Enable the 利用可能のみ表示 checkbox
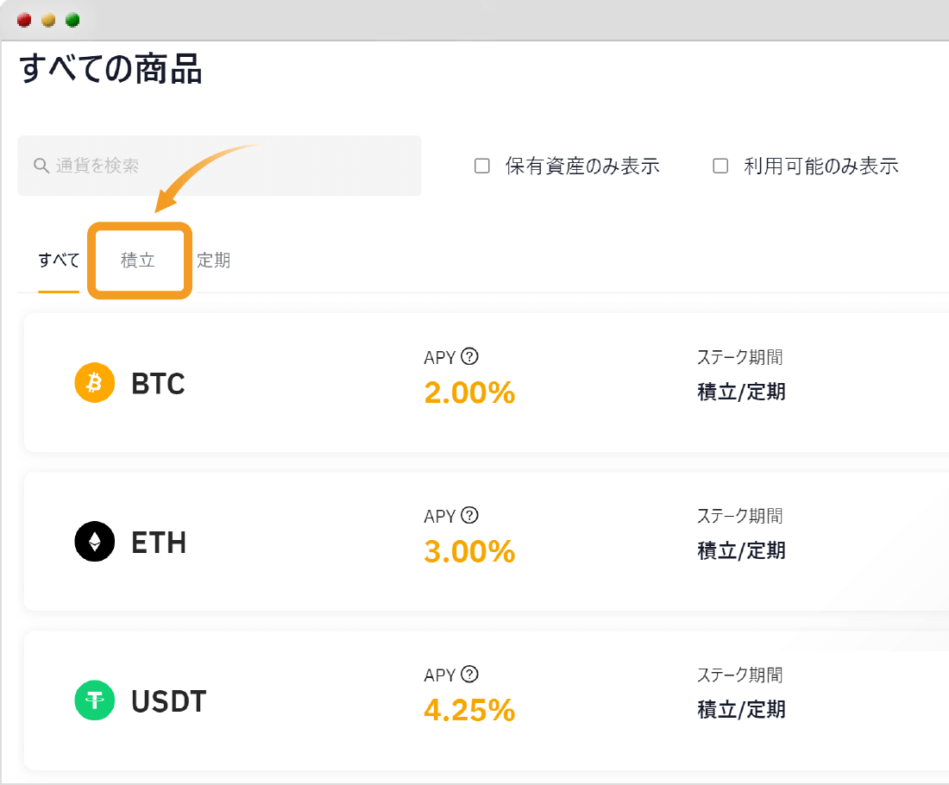Image resolution: width=949 pixels, height=785 pixels. (721, 166)
